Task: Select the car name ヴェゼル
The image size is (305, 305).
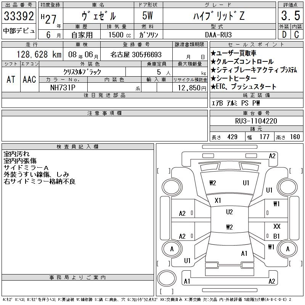Action: point(99,16)
